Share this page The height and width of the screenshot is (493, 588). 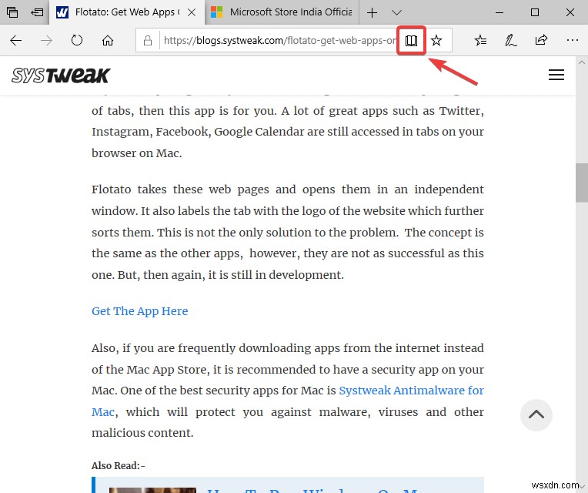click(x=541, y=40)
